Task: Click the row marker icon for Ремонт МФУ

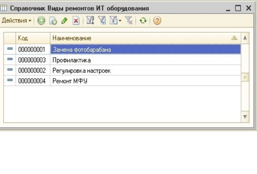Action: click(x=10, y=80)
